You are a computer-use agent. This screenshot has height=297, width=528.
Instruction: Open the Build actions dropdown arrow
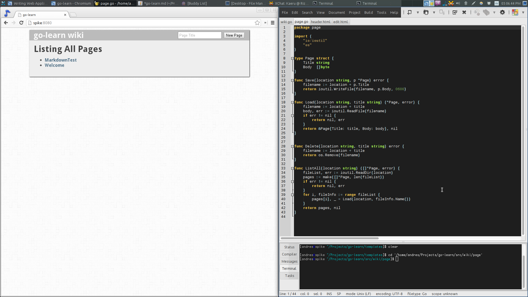494,12
